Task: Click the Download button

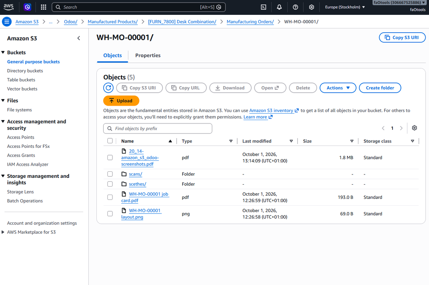Action: point(230,88)
